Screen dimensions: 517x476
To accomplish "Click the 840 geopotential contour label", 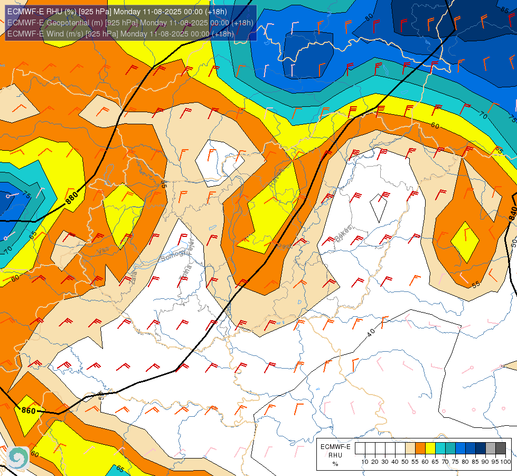I will (x=513, y=213).
